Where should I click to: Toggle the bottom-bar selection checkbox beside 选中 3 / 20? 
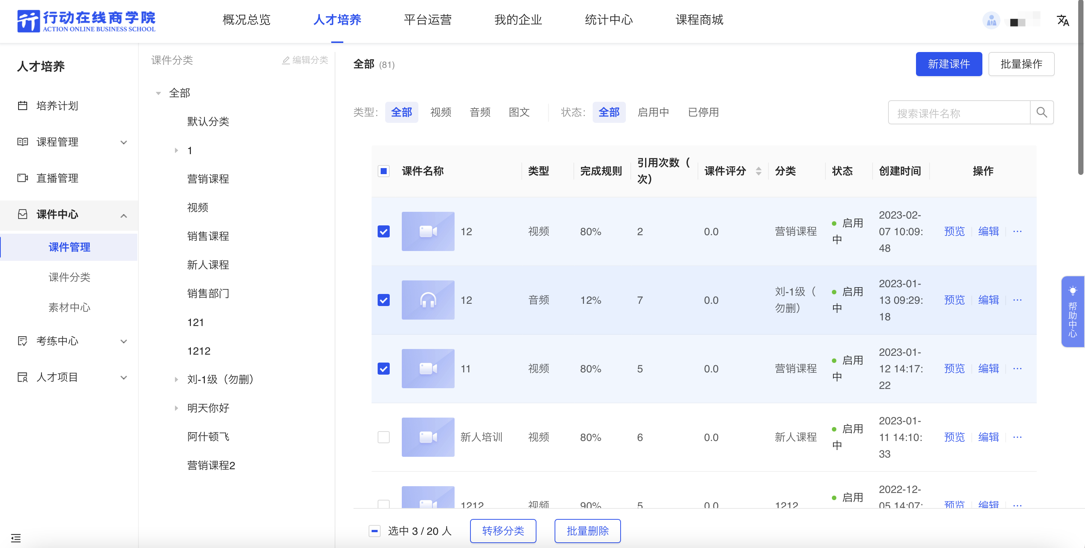point(375,531)
